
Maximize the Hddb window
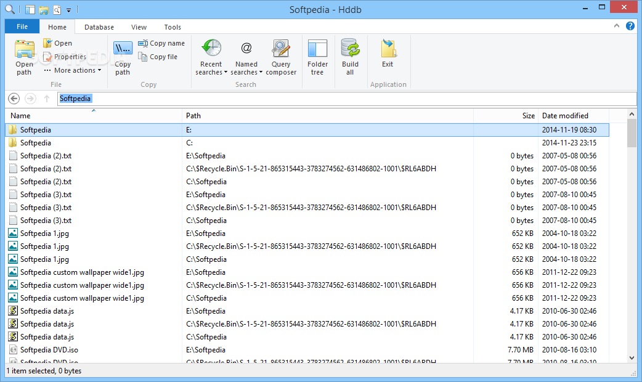click(602, 7)
